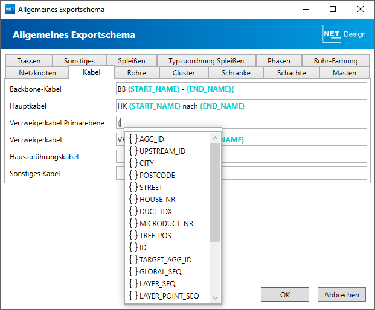This screenshot has height=310, width=375.
Task: Confirm the dialog with OK
Action: 285,295
